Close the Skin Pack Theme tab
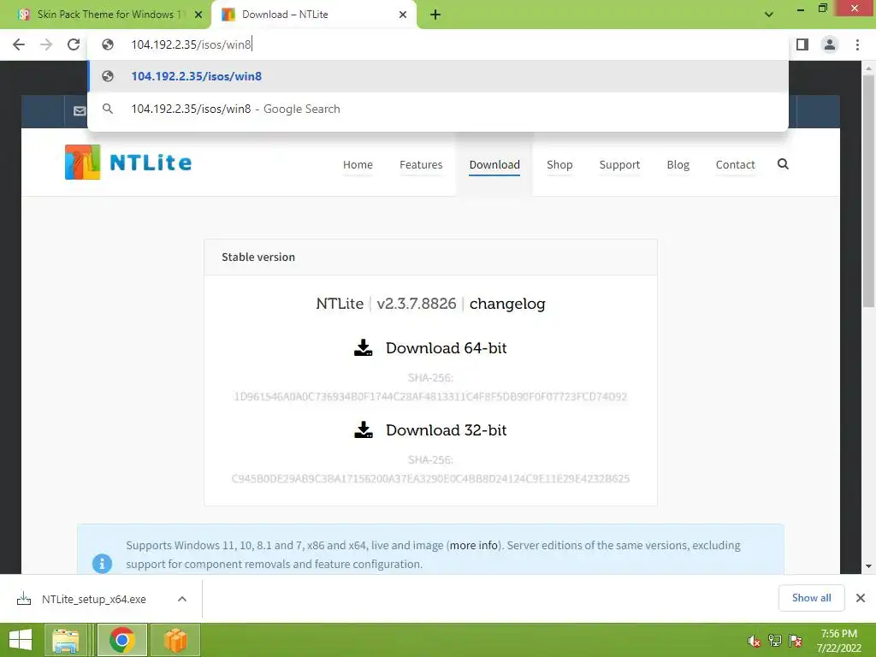This screenshot has width=876, height=657. [198, 15]
